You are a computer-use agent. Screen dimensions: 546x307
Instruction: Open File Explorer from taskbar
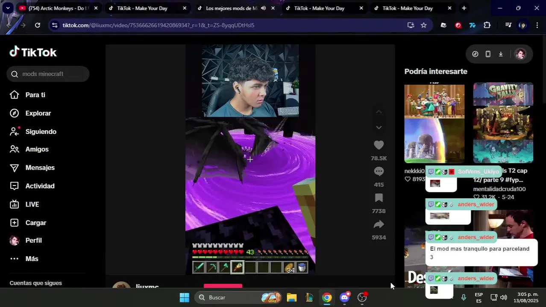[x=292, y=297]
